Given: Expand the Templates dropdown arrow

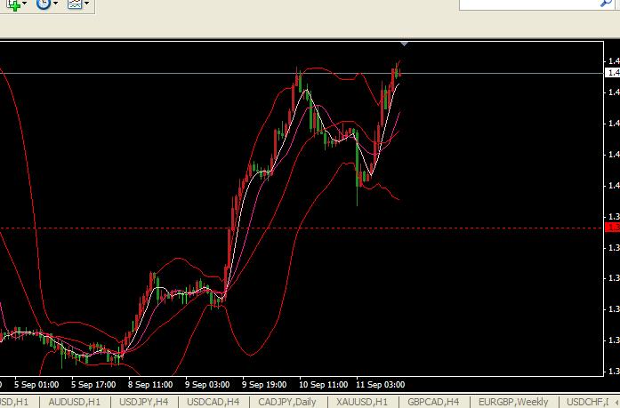Looking at the screenshot, I should [86, 4].
